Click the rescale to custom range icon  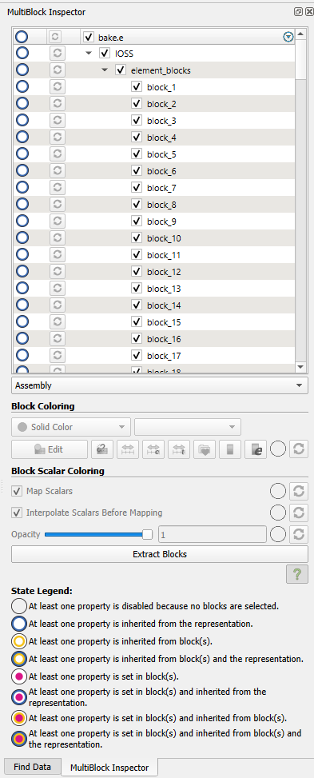click(x=153, y=449)
